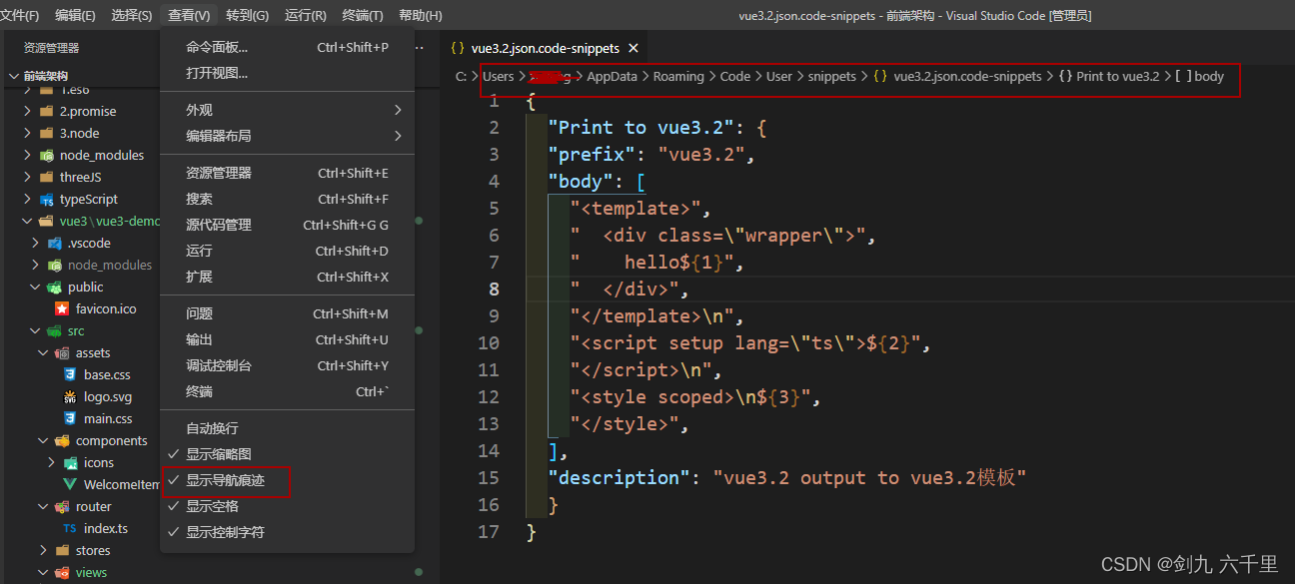This screenshot has width=1295, height=584.
Task: Click the Print to vue3.2 breadcrumb
Action: pos(1117,76)
